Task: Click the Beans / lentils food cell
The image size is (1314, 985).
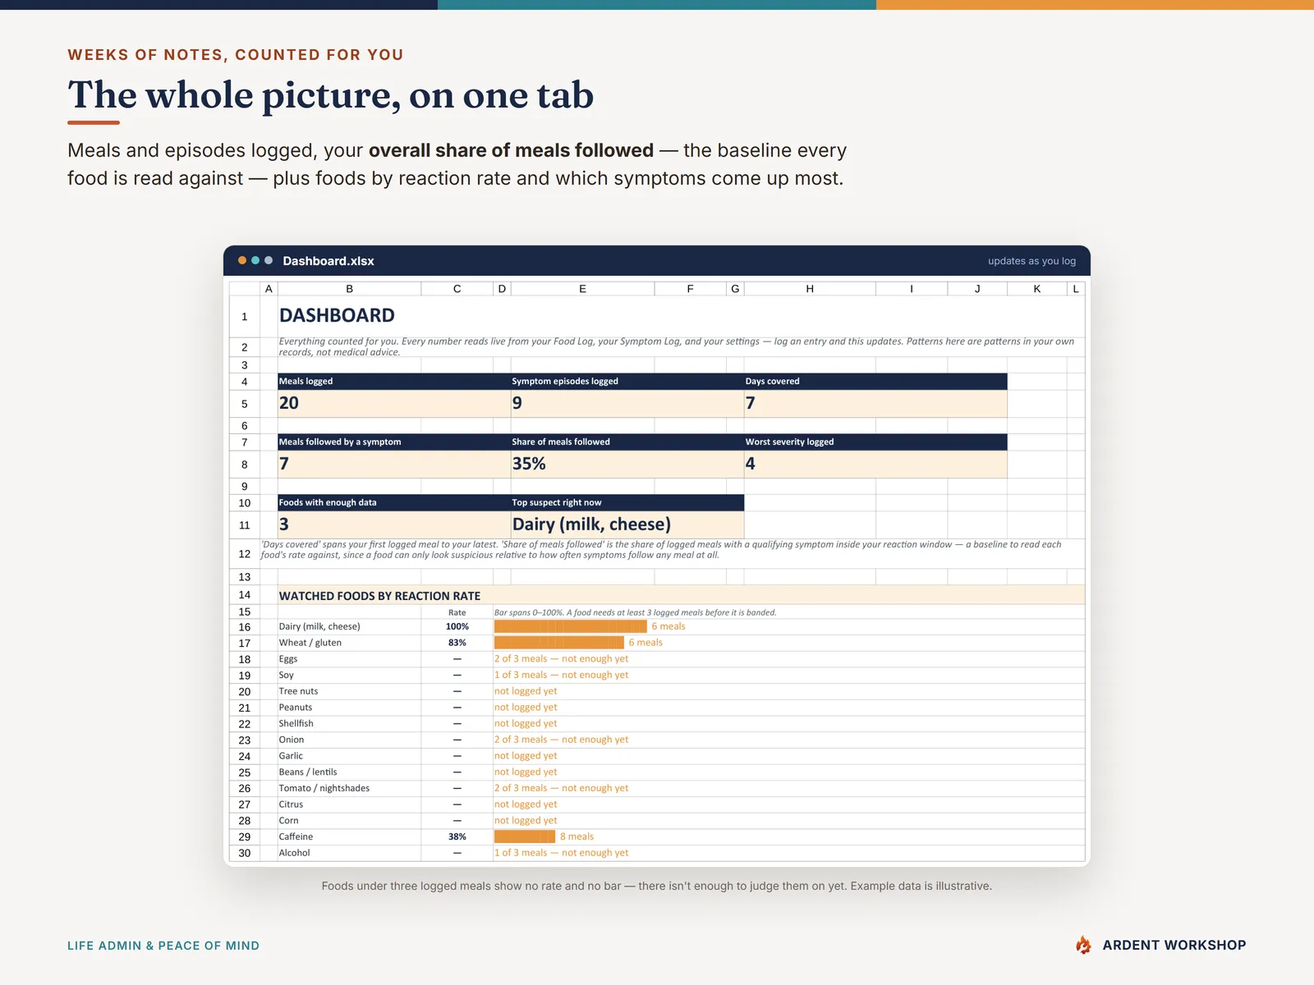Action: 349,772
